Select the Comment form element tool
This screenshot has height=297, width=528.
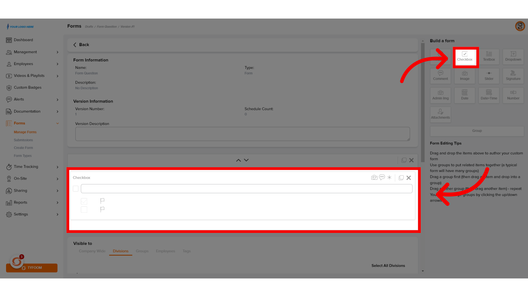point(440,75)
